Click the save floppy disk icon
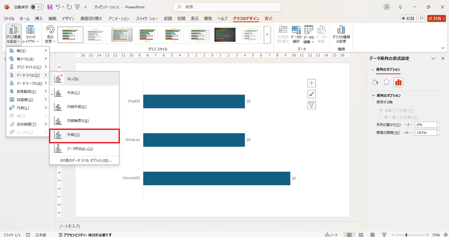 point(50,7)
